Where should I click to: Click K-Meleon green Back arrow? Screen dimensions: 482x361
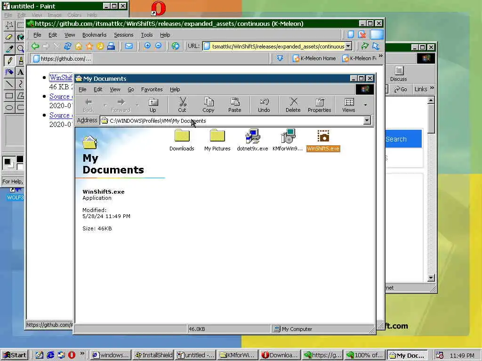[35, 47]
